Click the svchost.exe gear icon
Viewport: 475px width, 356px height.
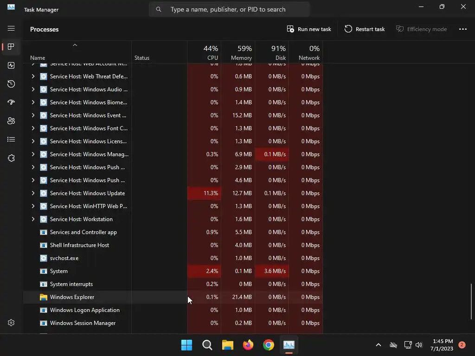coord(44,258)
